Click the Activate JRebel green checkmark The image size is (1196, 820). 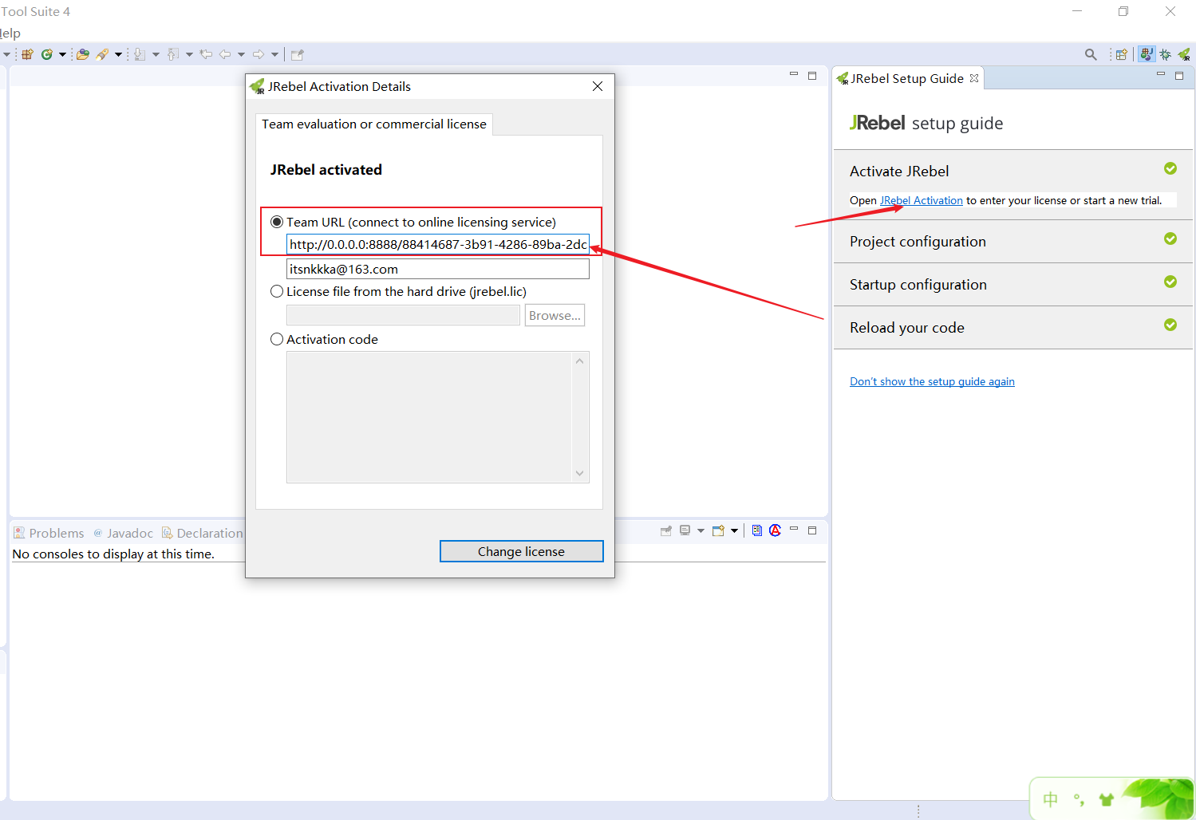[x=1170, y=168]
